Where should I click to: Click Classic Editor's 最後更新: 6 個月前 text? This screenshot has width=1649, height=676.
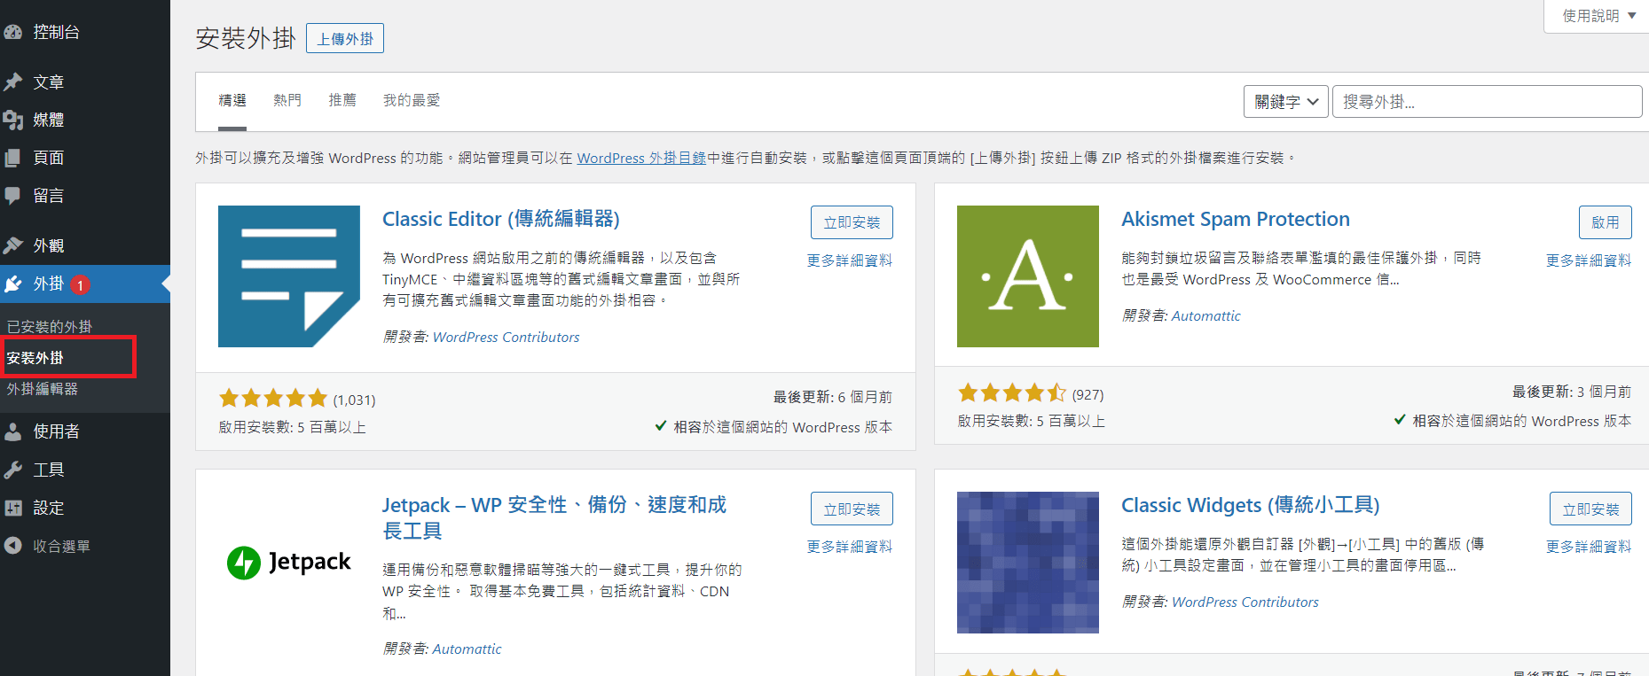click(833, 397)
